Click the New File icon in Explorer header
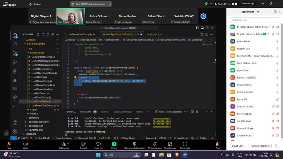Image resolution: width=283 pixels, height=159 pixels. [x=38, y=34]
